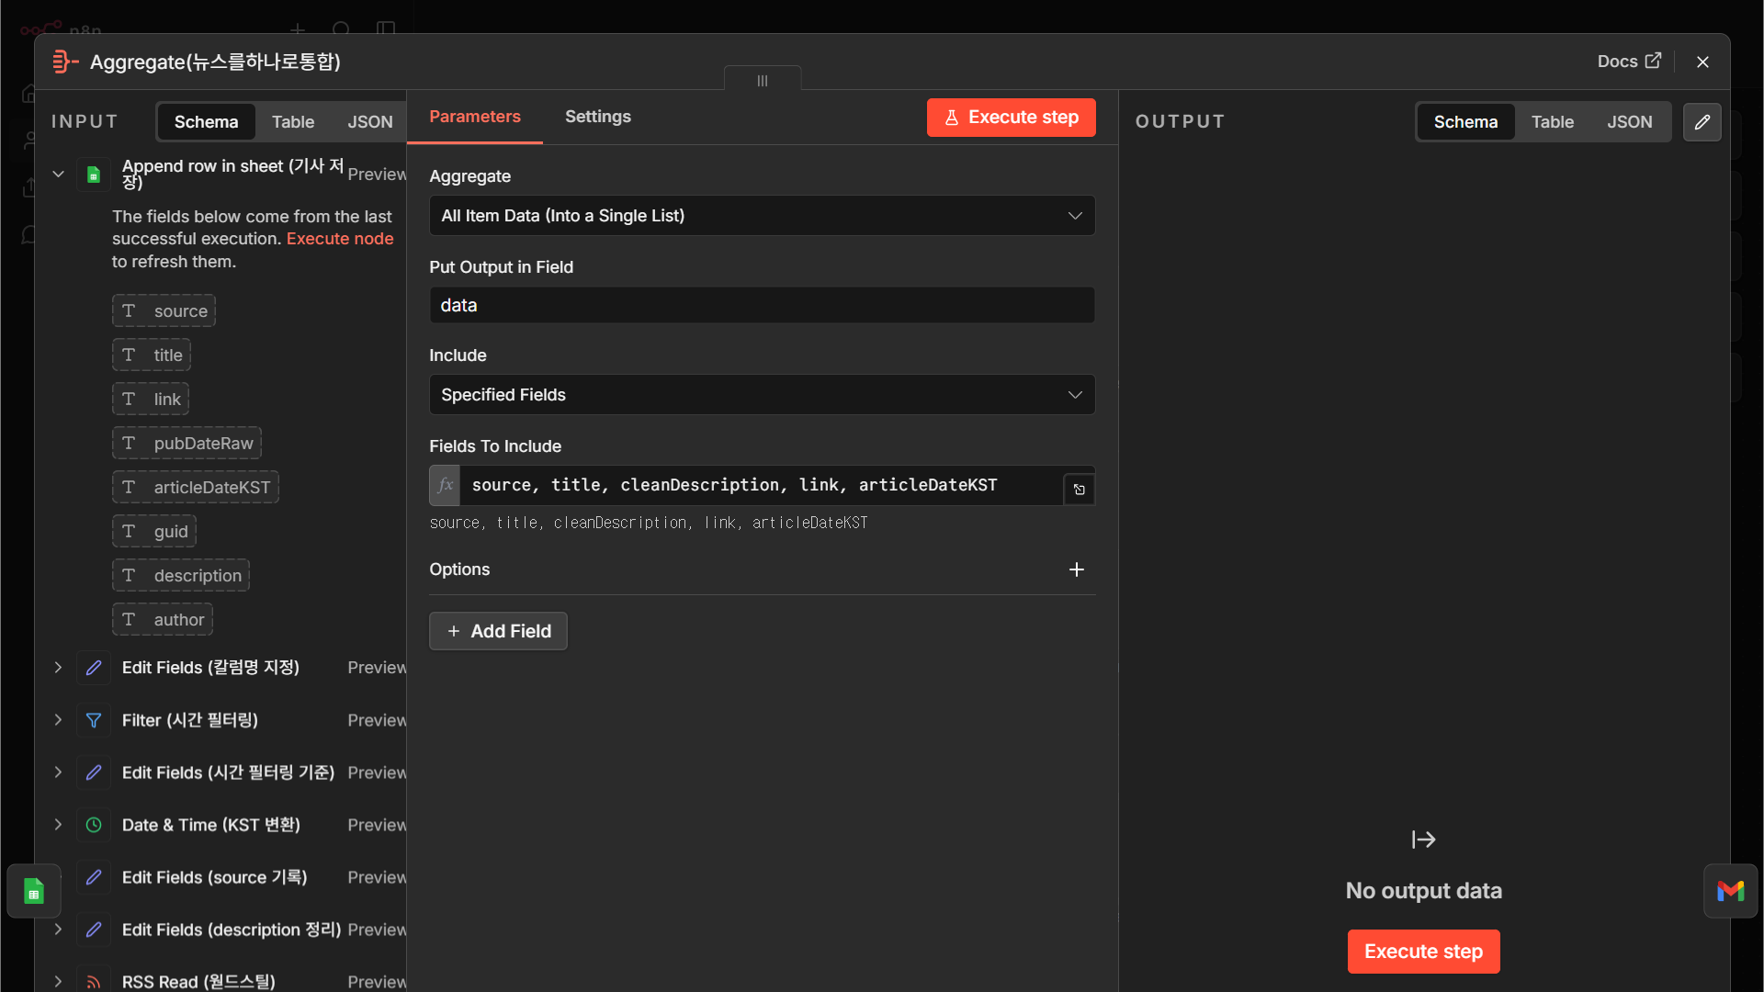Click the pencil edit output icon
This screenshot has width=1764, height=992.
click(1702, 121)
